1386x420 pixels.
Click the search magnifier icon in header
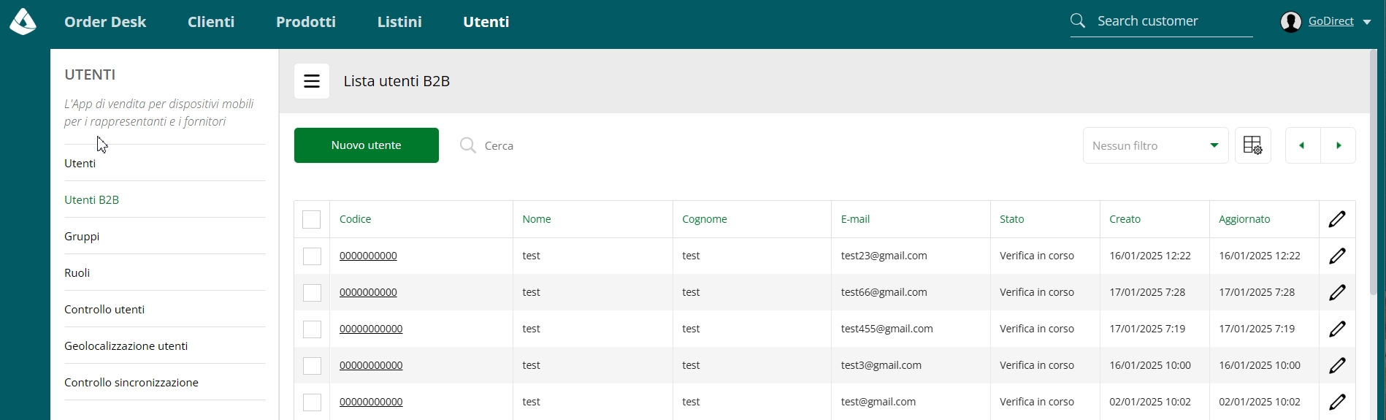(x=1078, y=20)
